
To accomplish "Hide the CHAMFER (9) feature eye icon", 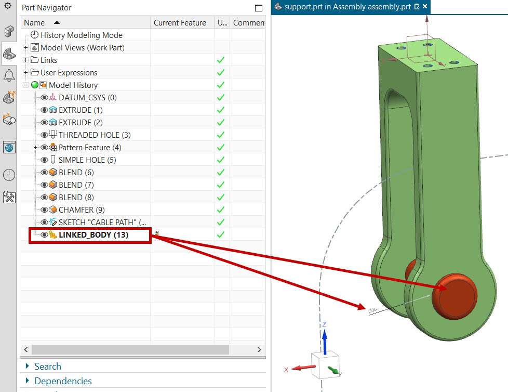I will click(x=45, y=210).
